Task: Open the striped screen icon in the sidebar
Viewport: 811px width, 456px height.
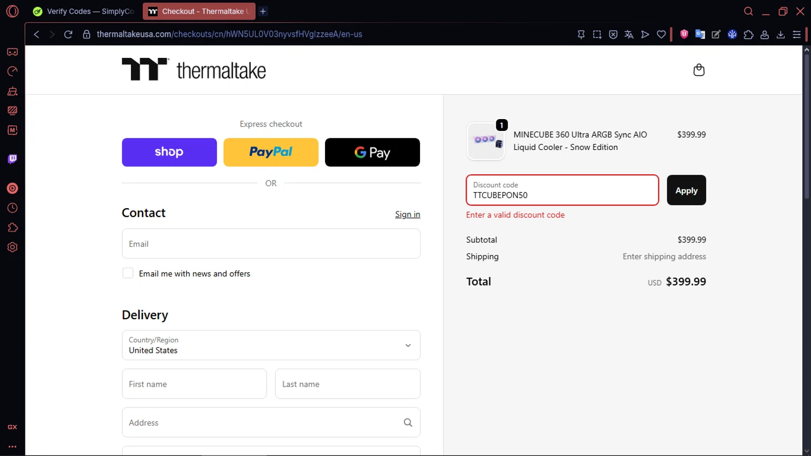Action: [x=12, y=110]
